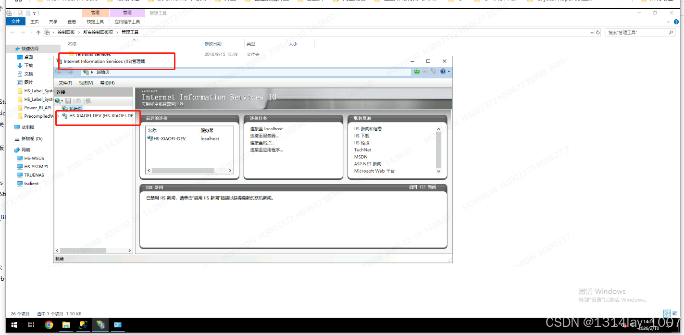Click the IIS Manager forward arrow icon

click(x=70, y=72)
